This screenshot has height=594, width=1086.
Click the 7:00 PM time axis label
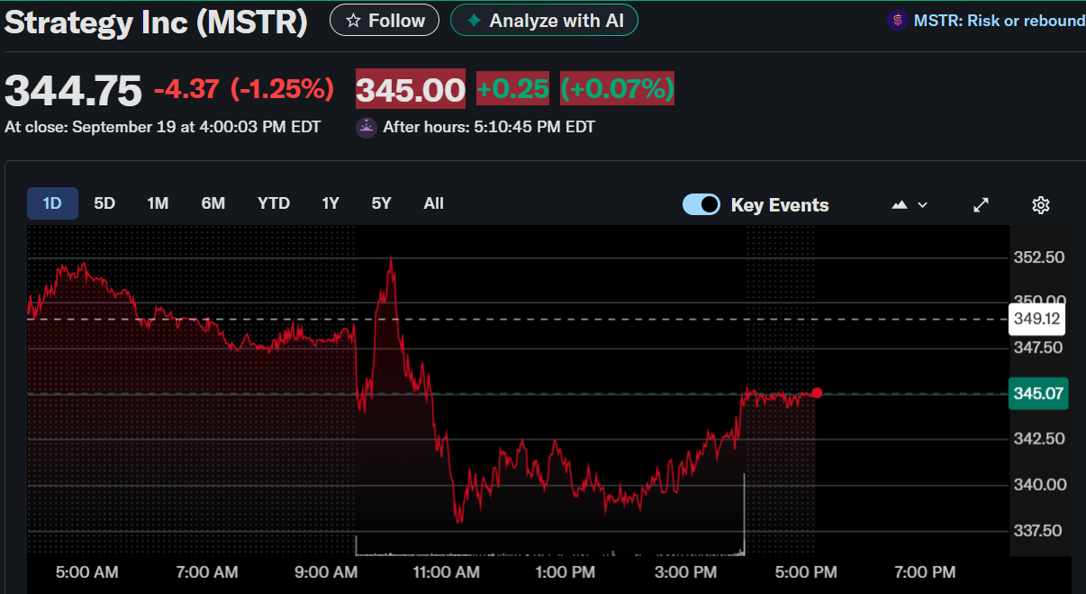[927, 571]
